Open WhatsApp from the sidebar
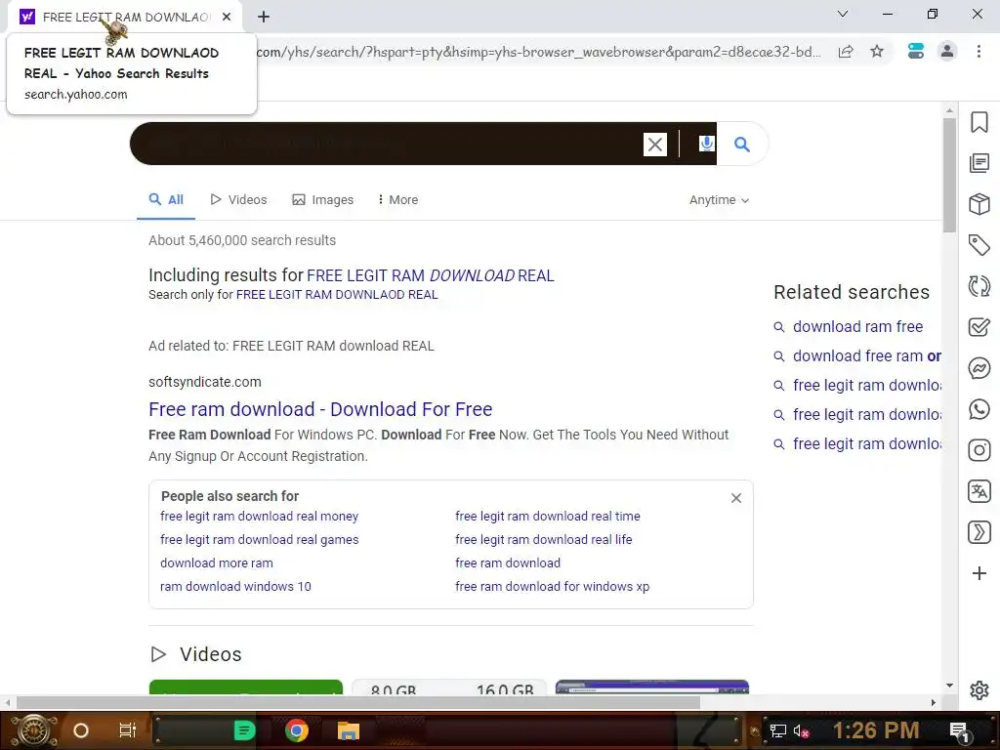This screenshot has height=750, width=1000. 979,409
